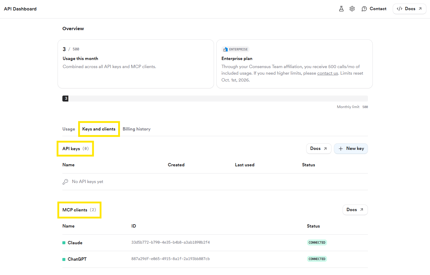Open Docs for API keys section
Image resolution: width=430 pixels, height=275 pixels.
[x=319, y=148]
